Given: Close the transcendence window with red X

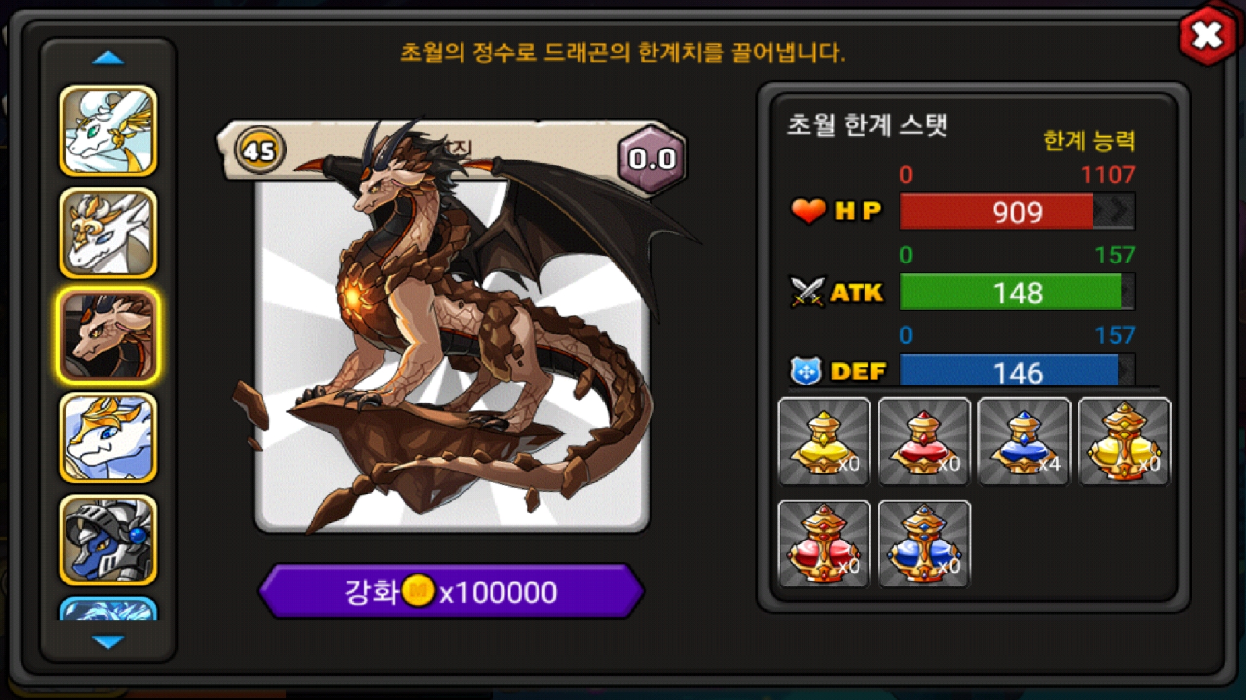Looking at the screenshot, I should click(1207, 35).
